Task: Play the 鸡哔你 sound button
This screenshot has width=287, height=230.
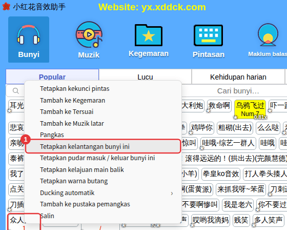Action: coord(202,128)
